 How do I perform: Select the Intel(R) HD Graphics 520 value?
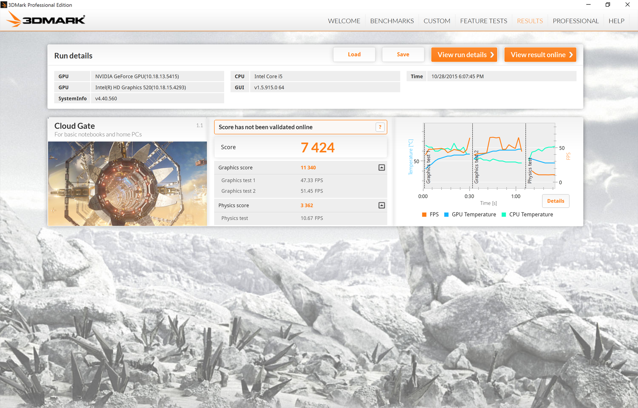(x=141, y=87)
